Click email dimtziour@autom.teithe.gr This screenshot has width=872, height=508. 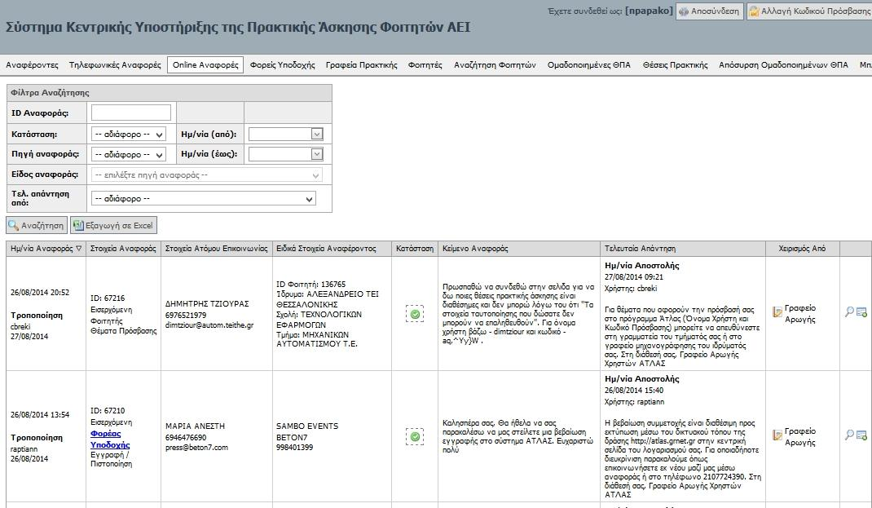click(x=209, y=325)
